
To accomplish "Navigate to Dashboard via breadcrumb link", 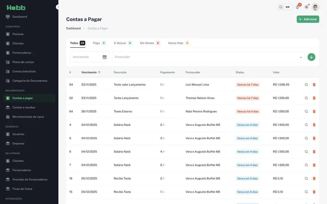I will tap(73, 28).
